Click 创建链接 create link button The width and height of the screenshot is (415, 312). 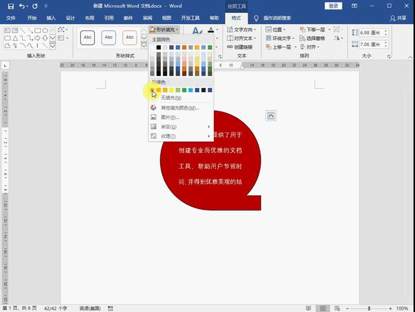click(x=240, y=47)
